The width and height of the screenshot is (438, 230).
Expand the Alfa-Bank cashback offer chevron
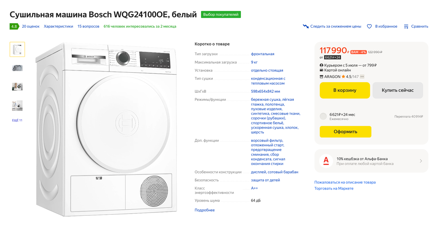(x=421, y=161)
